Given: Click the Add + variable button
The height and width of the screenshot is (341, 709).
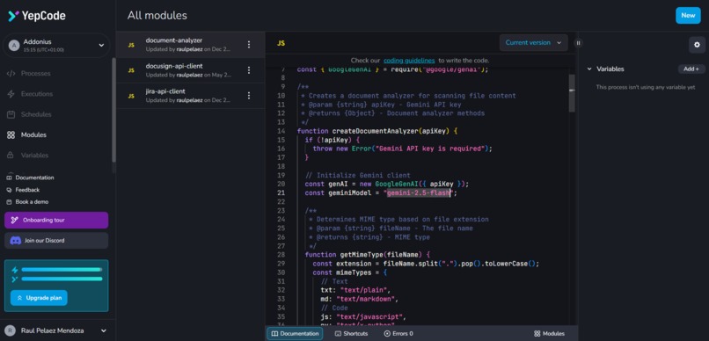Looking at the screenshot, I should pos(691,69).
